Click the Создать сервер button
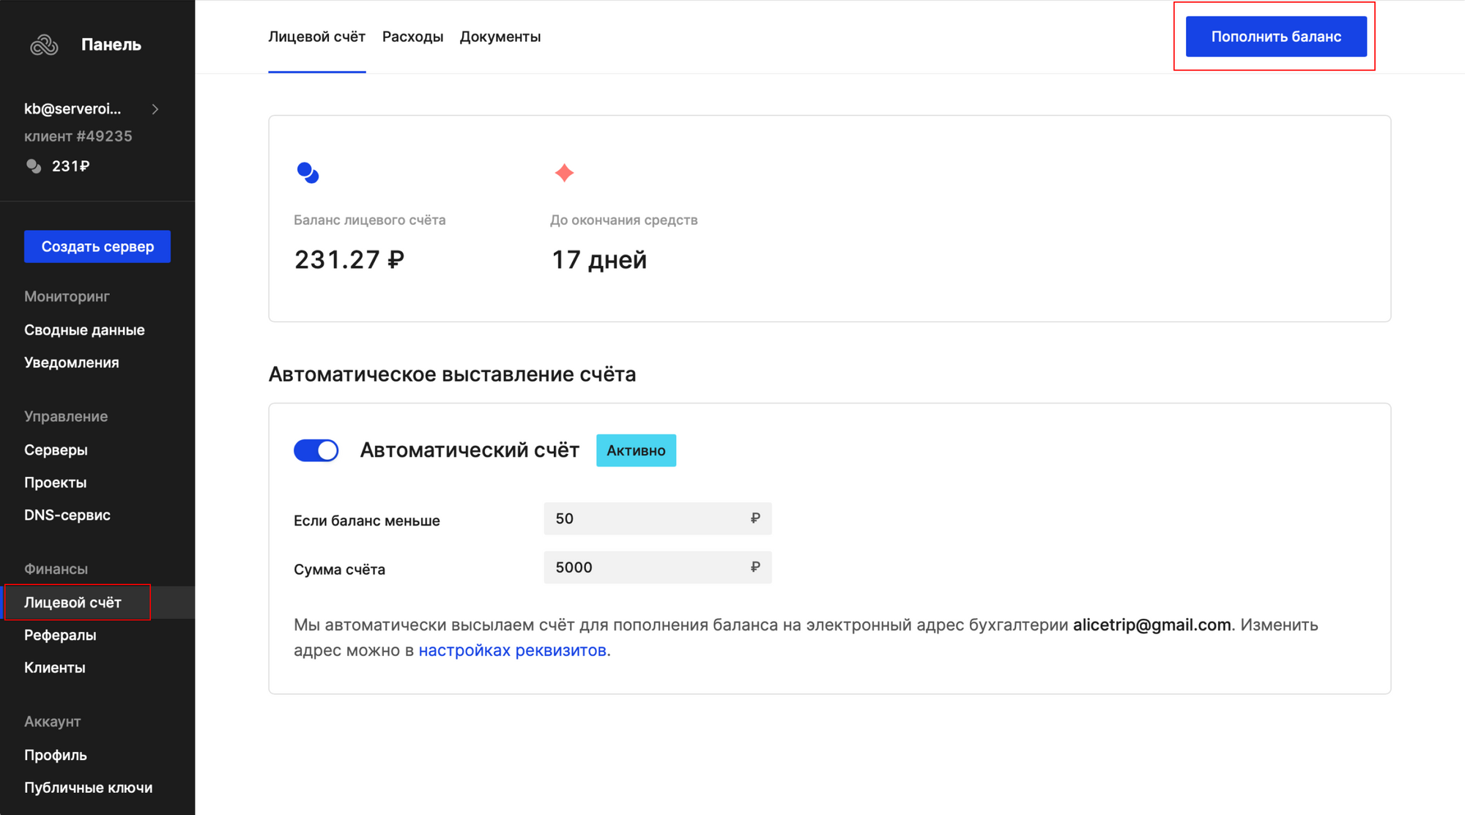This screenshot has width=1465, height=815. click(x=97, y=247)
